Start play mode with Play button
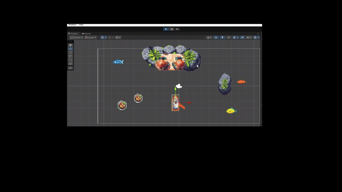 coord(166,29)
